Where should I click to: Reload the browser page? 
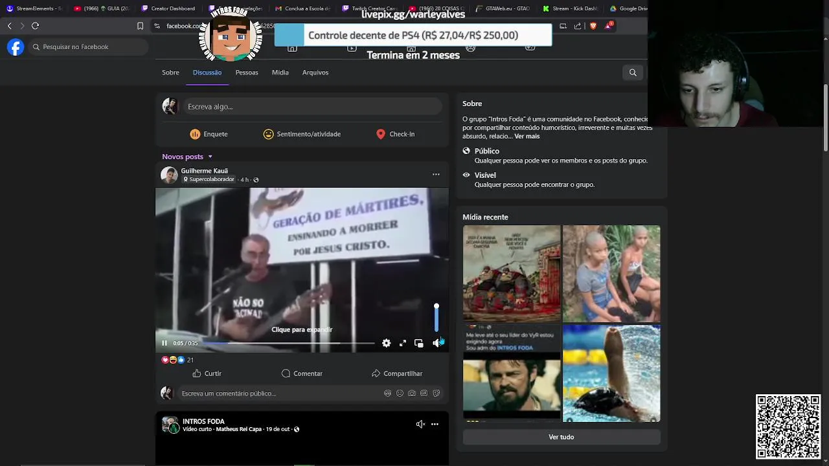click(36, 26)
